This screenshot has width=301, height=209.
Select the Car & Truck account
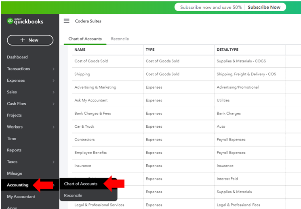click(84, 126)
